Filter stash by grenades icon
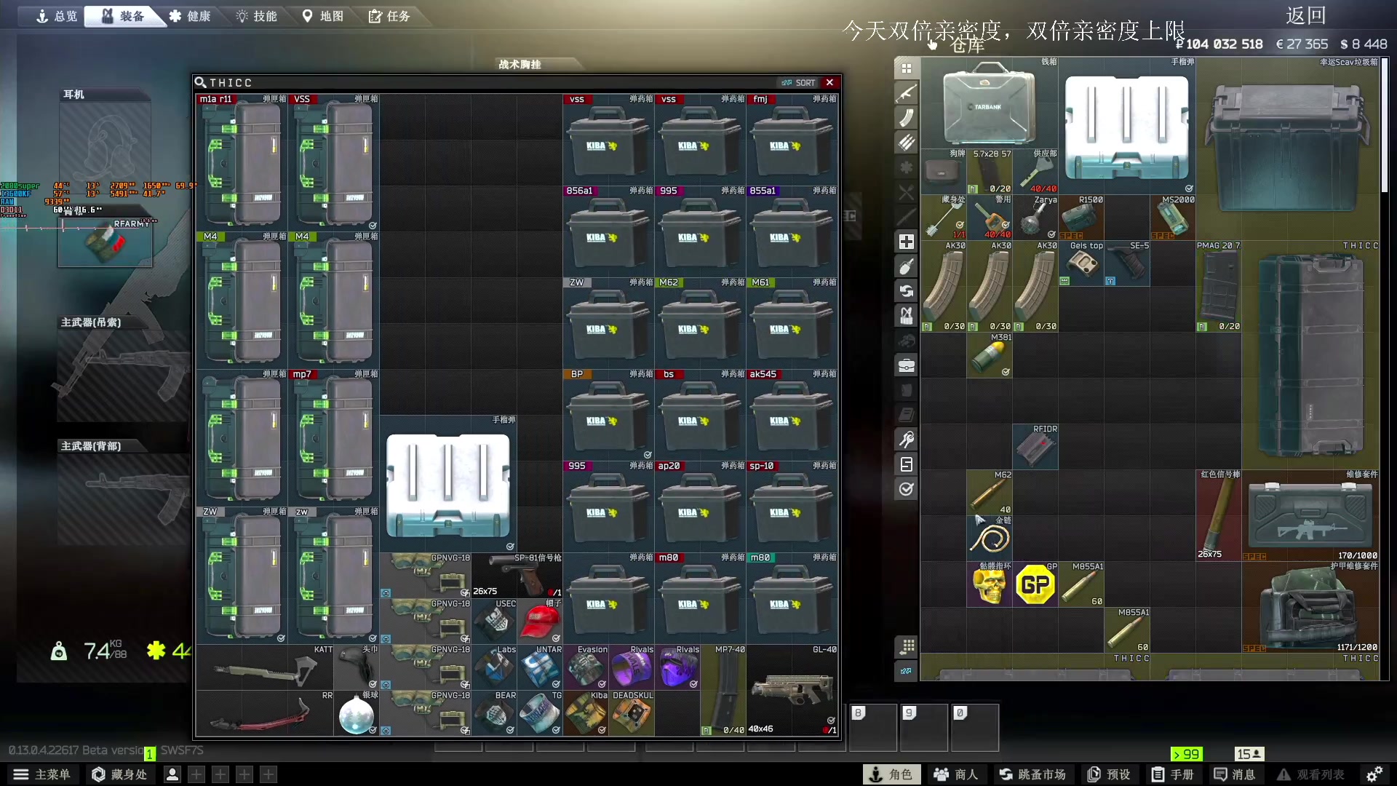The height and width of the screenshot is (786, 1397). (x=906, y=266)
